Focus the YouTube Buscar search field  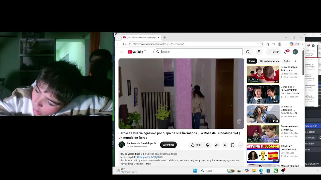(198, 52)
